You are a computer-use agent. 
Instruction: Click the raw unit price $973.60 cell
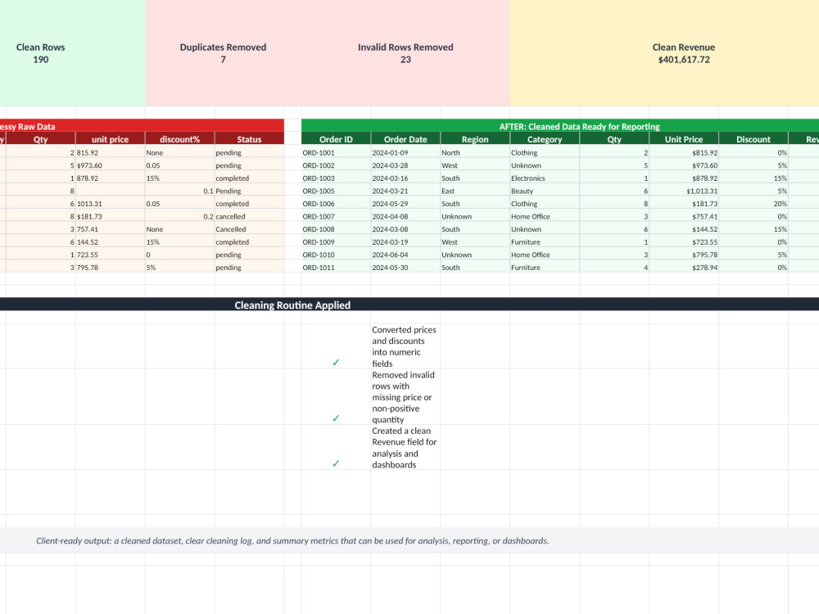[x=111, y=165]
